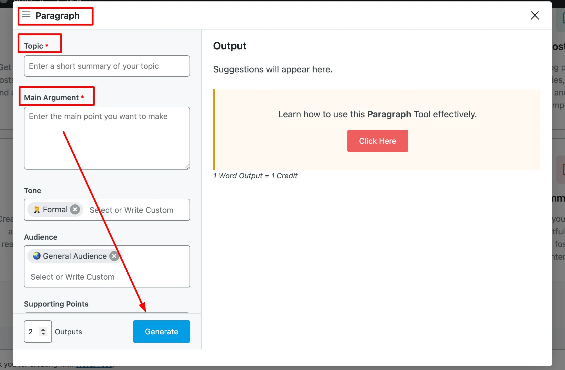
Task: Focus the Topic summary input field
Action: [107, 66]
